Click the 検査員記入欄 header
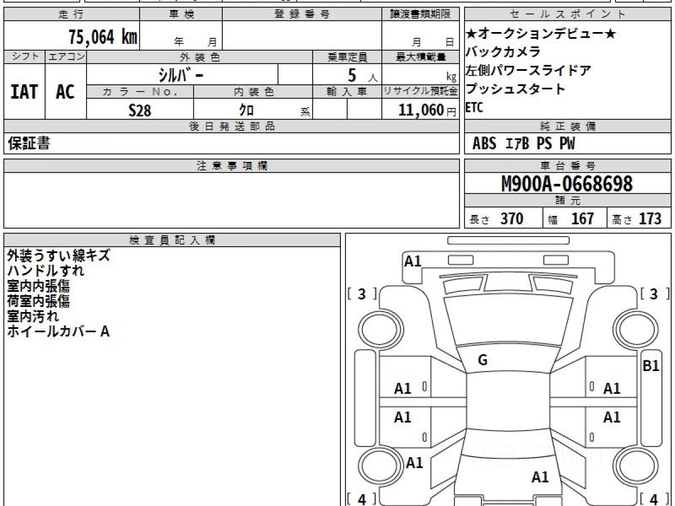 (x=172, y=240)
